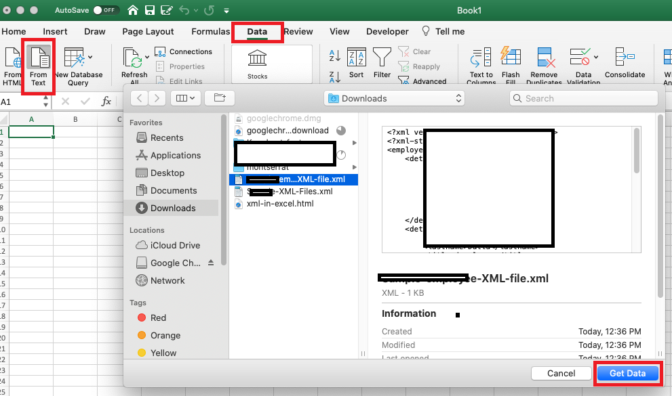The image size is (672, 396).
Task: Open the Connections option
Action: (x=184, y=51)
